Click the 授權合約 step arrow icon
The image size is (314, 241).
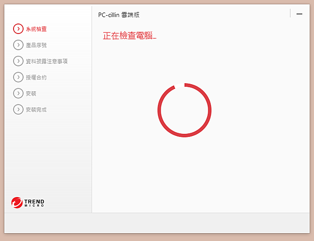pyautogui.click(x=18, y=77)
